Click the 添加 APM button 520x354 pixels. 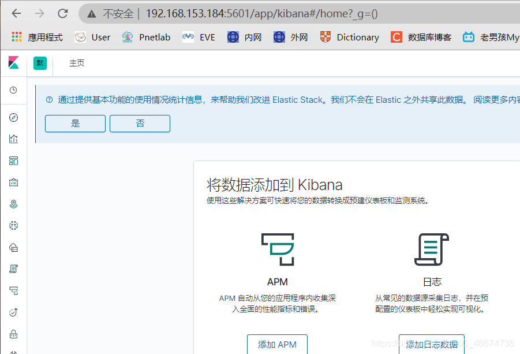coord(277,344)
